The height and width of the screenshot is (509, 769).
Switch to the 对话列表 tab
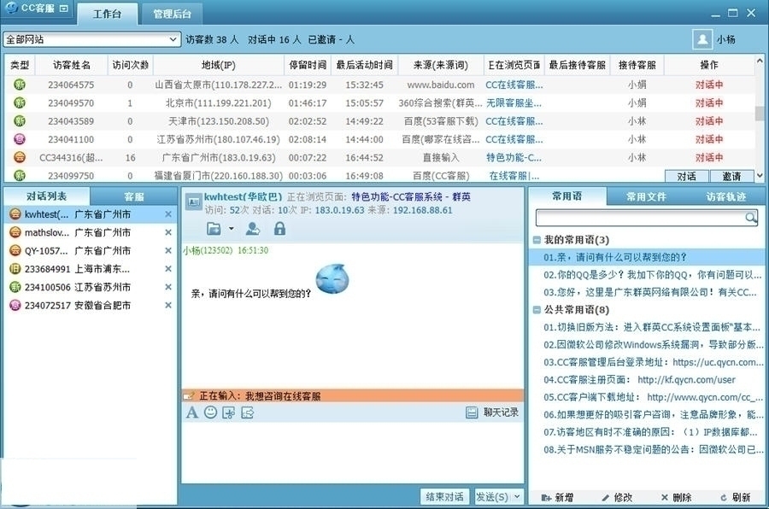click(46, 196)
